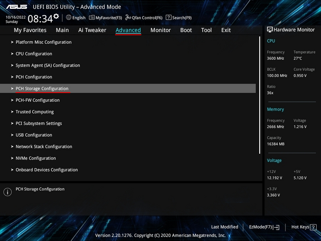Open Platform Misc Configuration submenu
This screenshot has width=321, height=241.
pos(44,42)
